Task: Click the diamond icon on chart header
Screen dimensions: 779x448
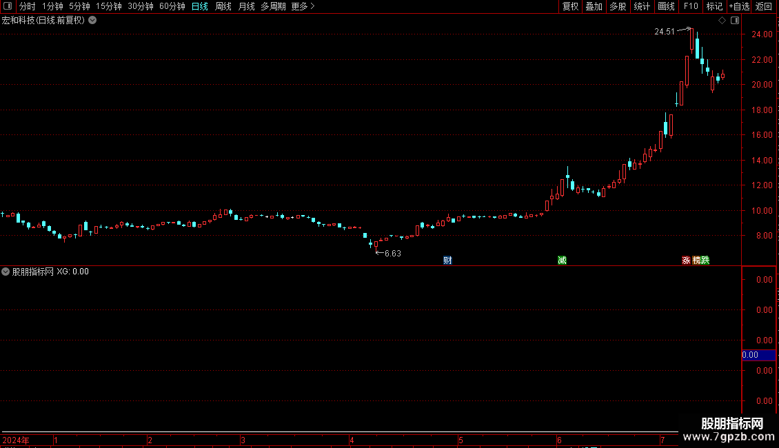Action: [722, 21]
